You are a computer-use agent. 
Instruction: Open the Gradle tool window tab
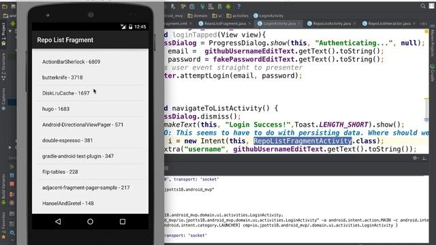pos(433,73)
